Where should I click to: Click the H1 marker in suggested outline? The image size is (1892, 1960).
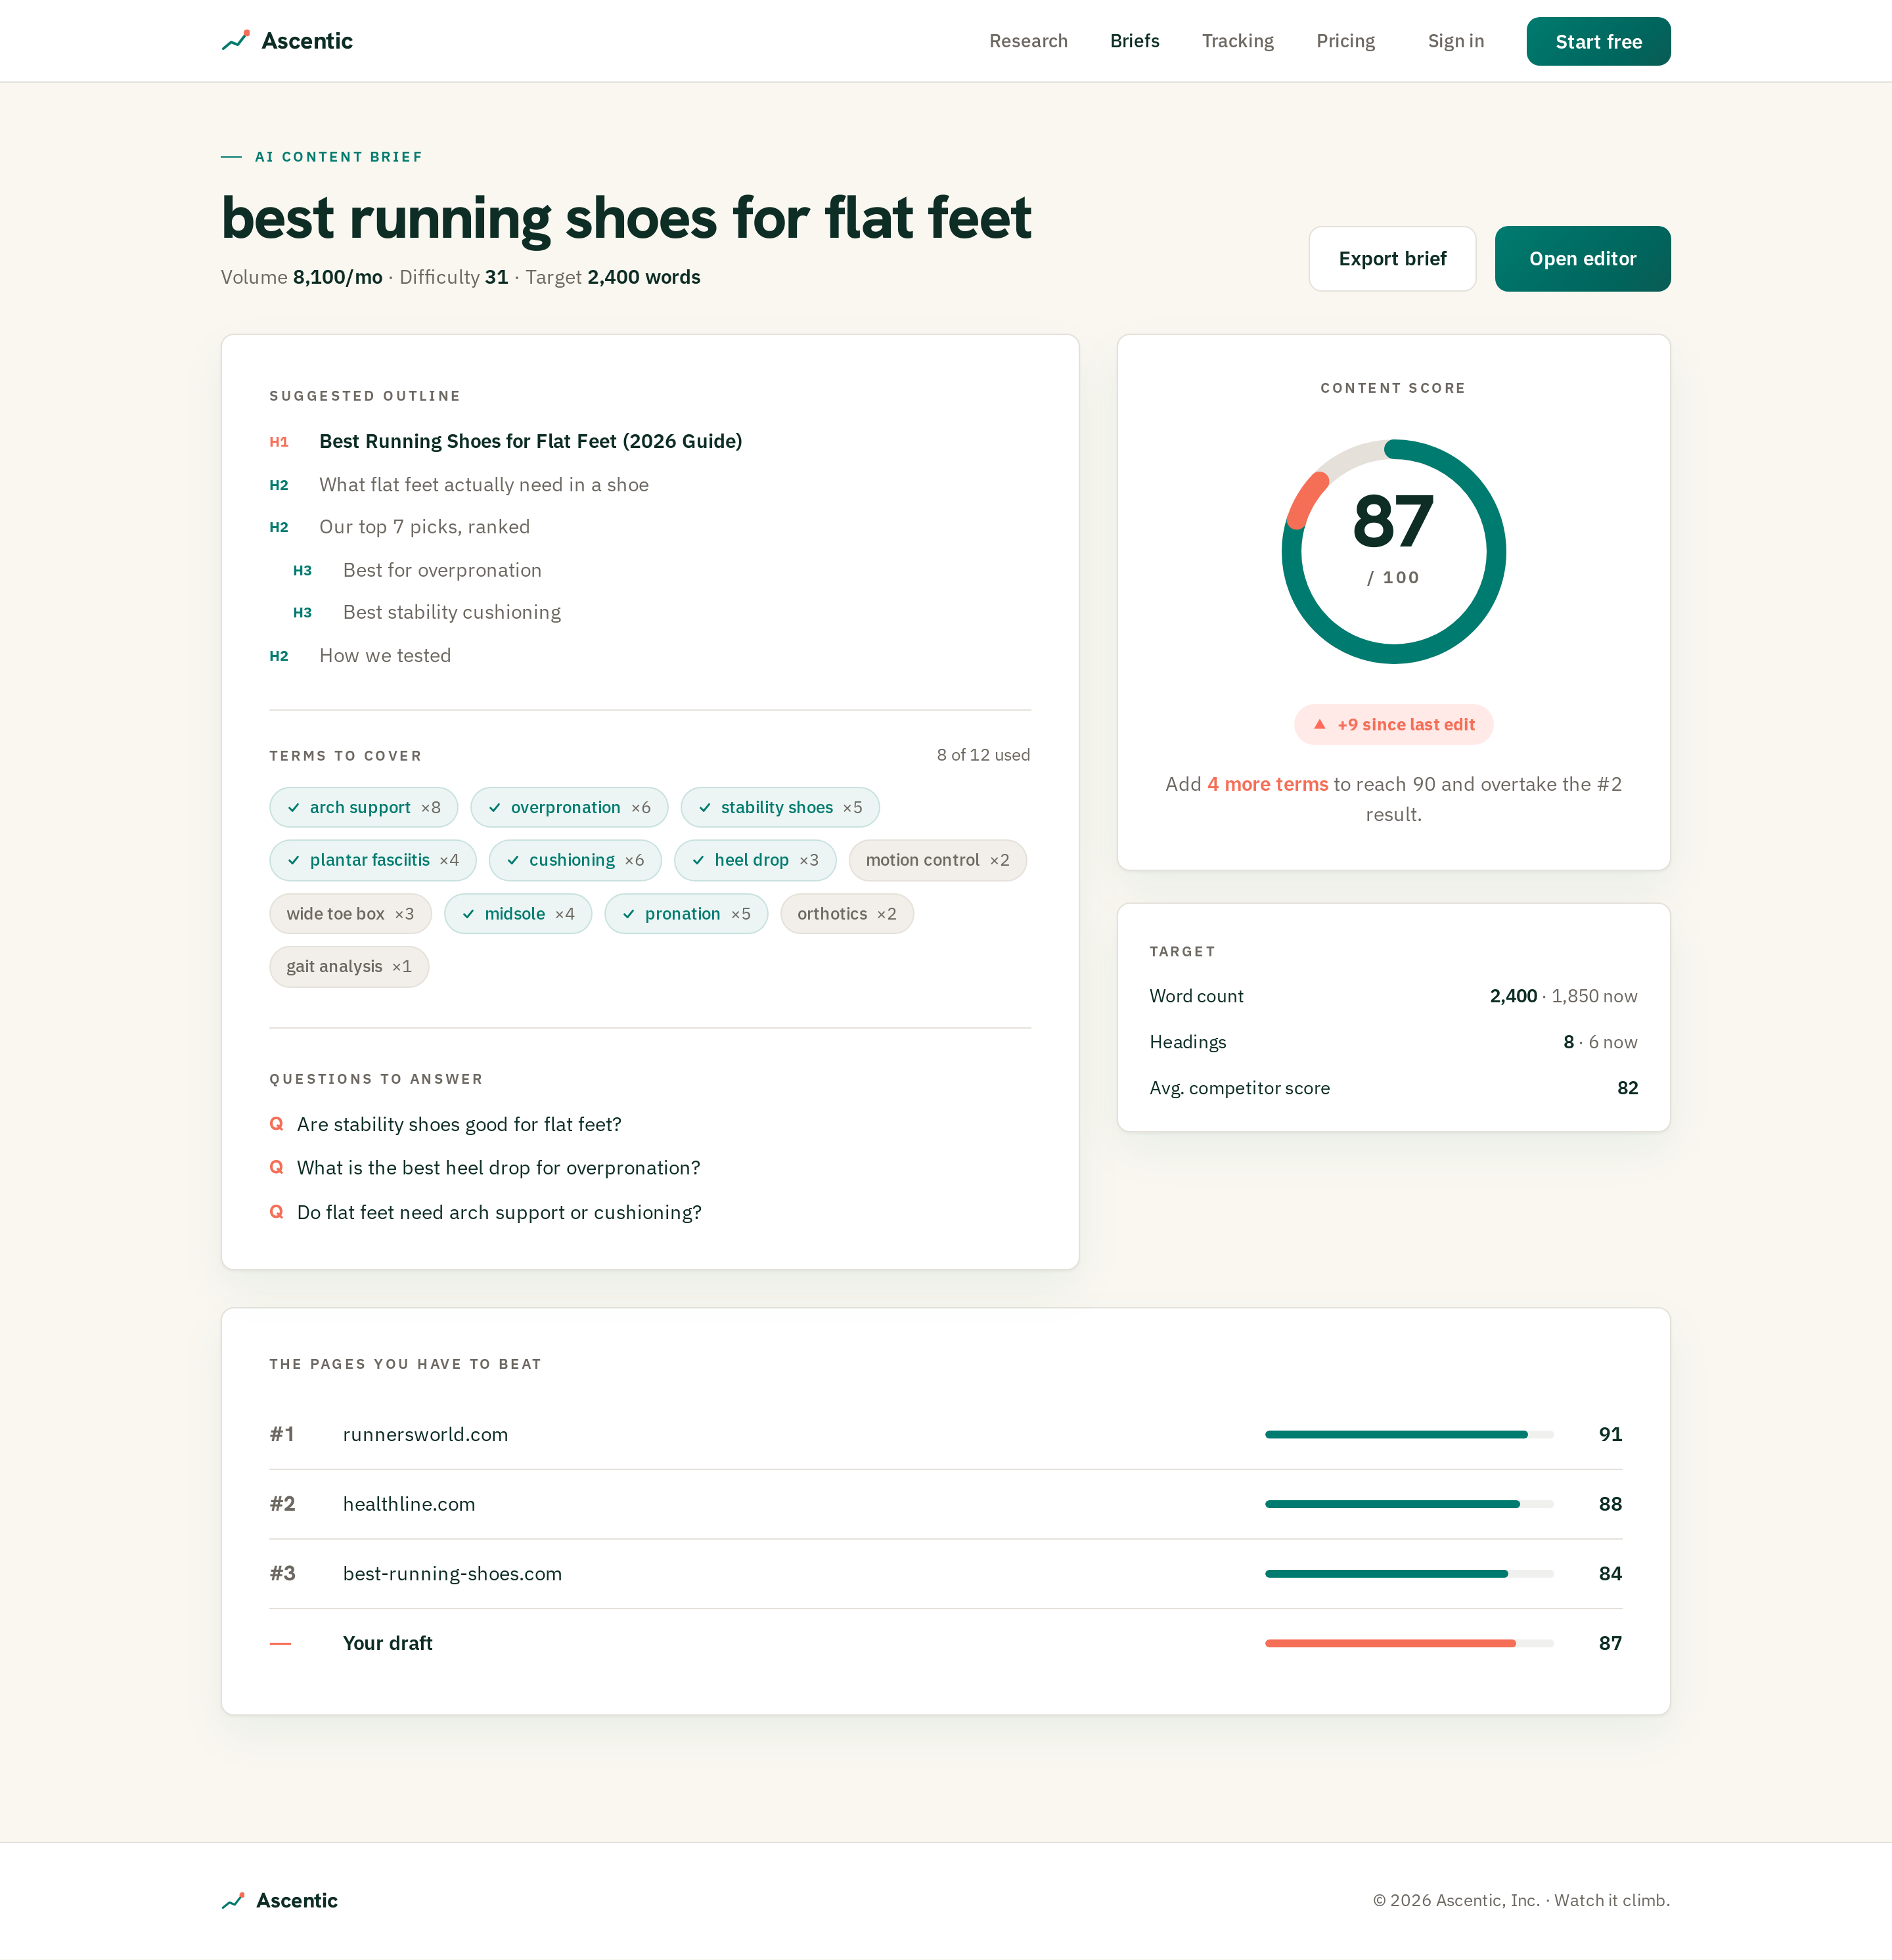click(x=279, y=442)
